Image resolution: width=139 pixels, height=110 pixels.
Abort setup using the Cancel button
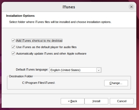tap(122, 101)
